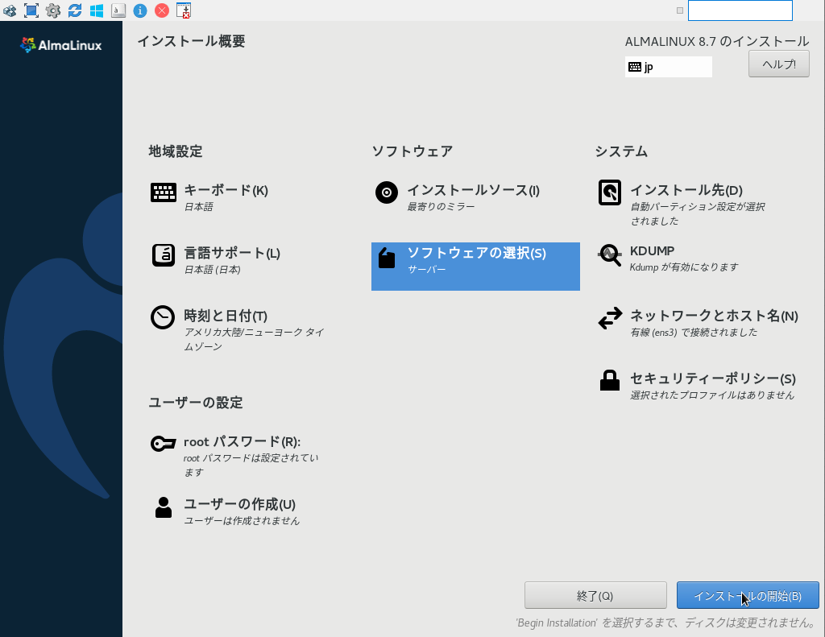Click the language support icon

tap(164, 255)
